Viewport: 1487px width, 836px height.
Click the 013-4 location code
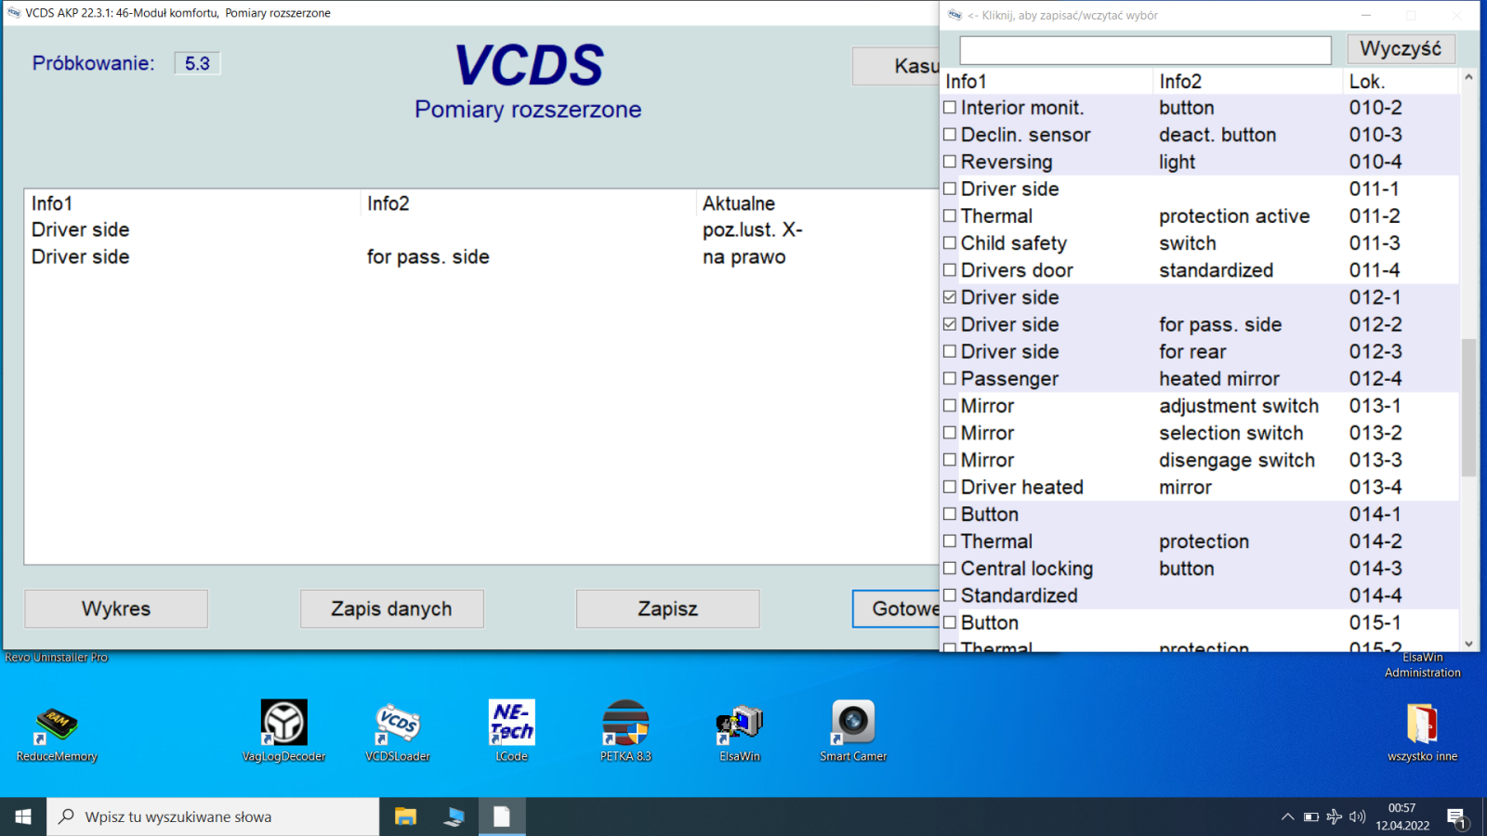pos(1375,487)
